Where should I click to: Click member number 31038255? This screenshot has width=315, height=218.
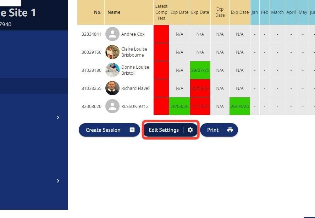coord(92,88)
